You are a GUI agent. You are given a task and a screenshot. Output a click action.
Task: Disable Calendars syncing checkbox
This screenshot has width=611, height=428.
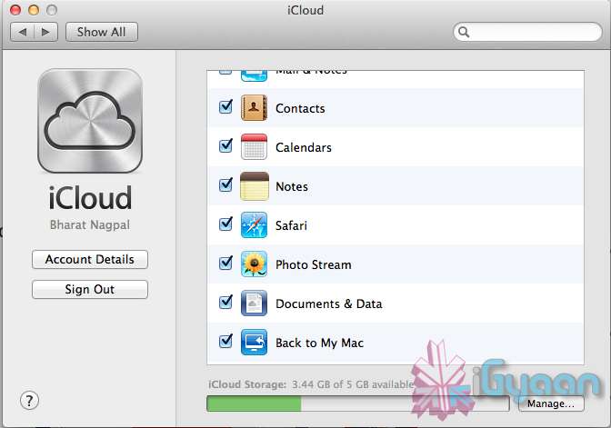pos(226,146)
